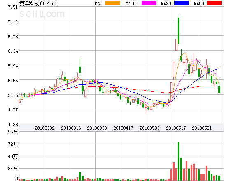Click the 4.77 price axis label

[x=13, y=110]
